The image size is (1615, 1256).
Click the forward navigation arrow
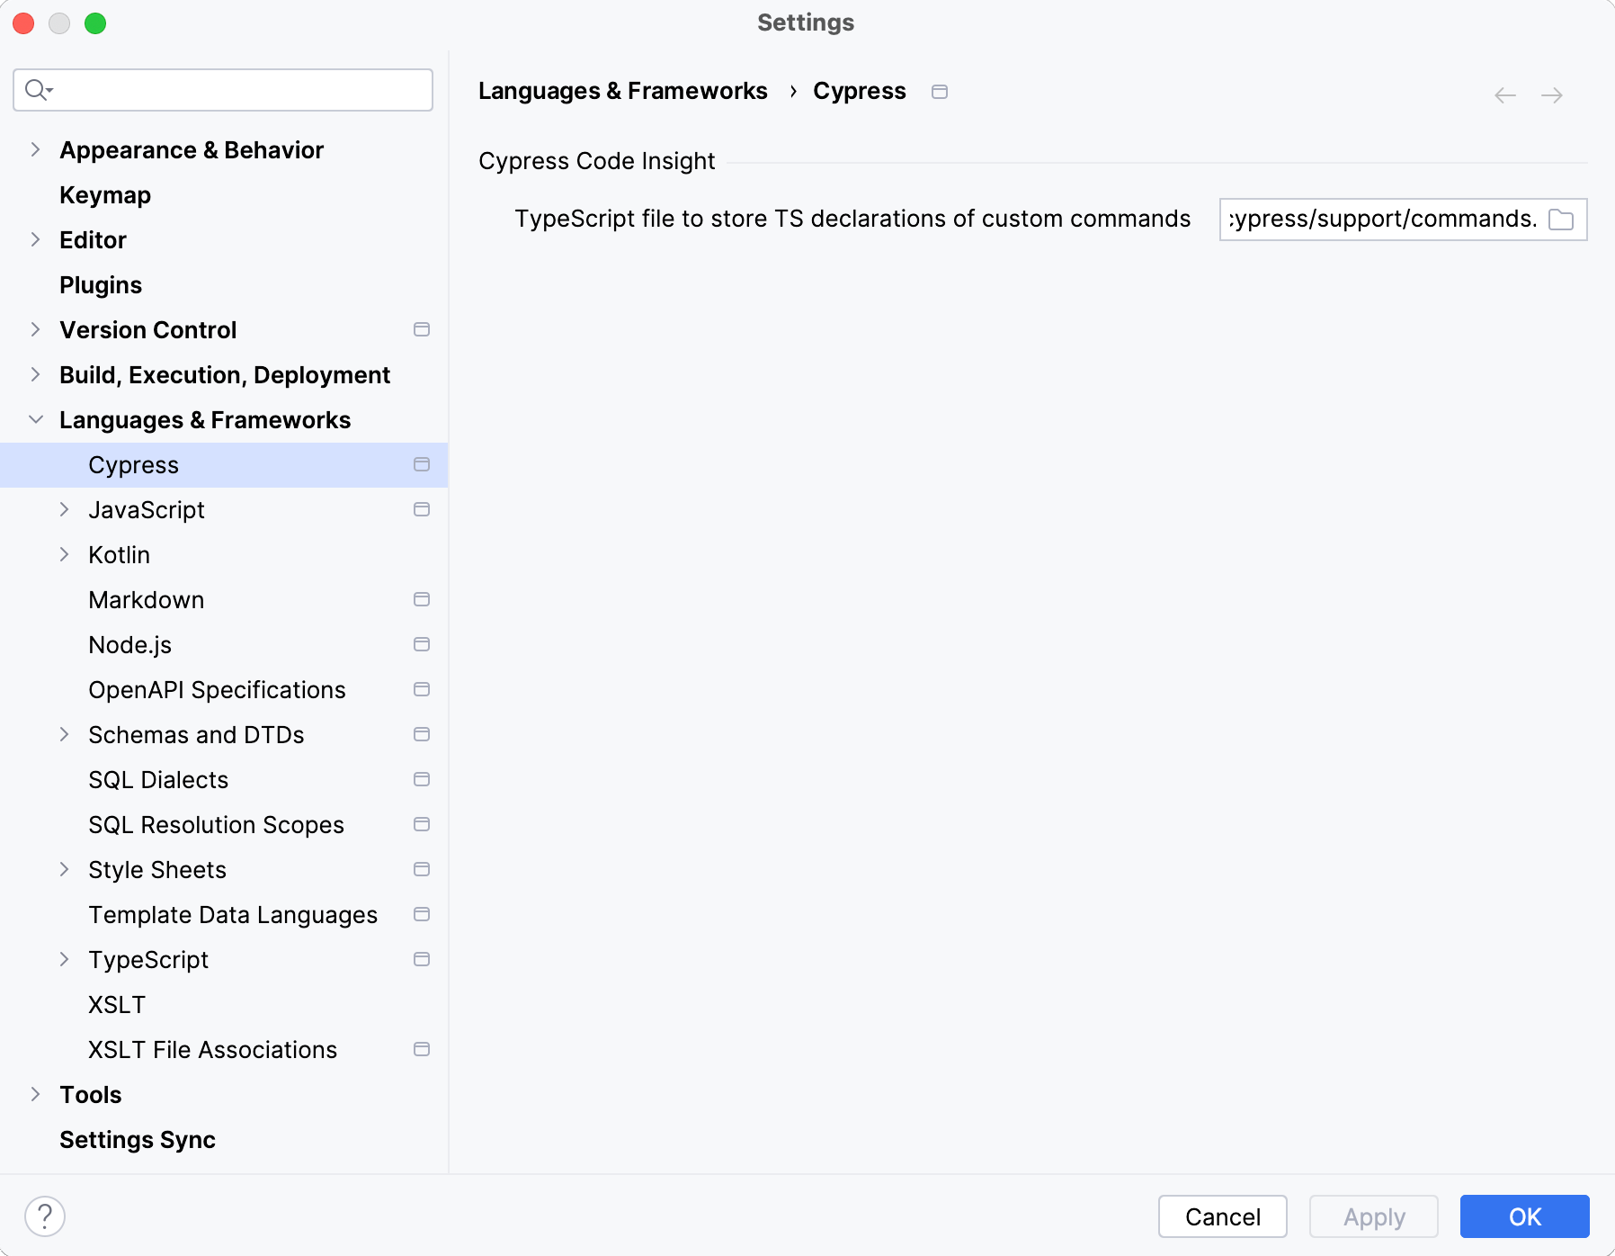click(x=1553, y=94)
